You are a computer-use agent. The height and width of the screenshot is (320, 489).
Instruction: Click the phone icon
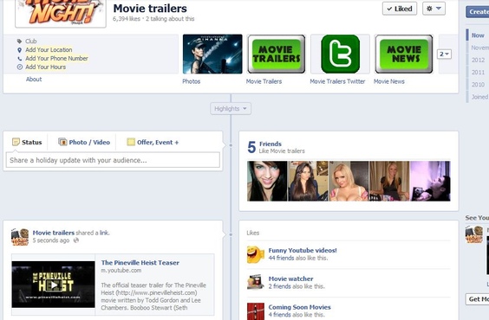tap(19, 59)
